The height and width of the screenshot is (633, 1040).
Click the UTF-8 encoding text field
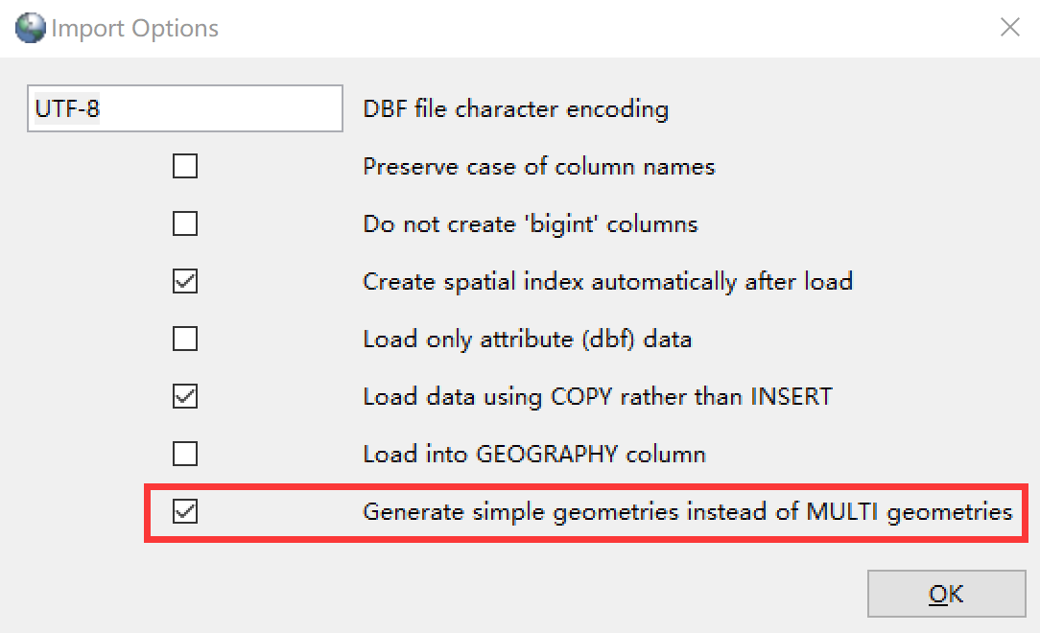(184, 108)
